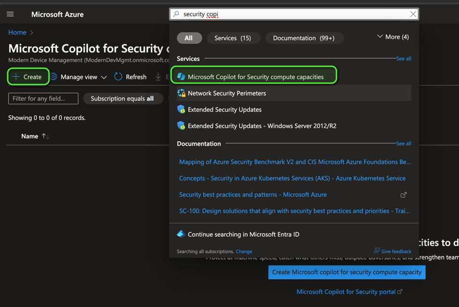Select the Services (15) filter tab

click(x=233, y=38)
